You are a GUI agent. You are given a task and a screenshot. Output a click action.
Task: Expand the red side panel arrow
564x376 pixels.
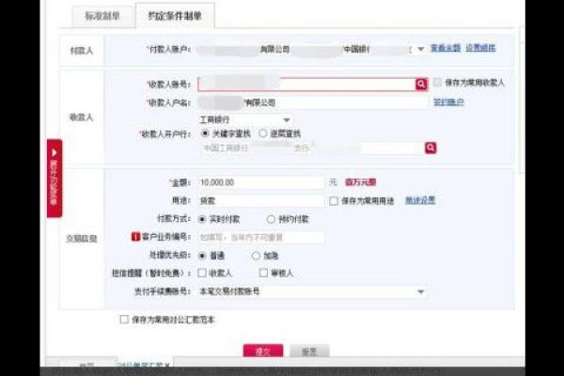(x=54, y=153)
